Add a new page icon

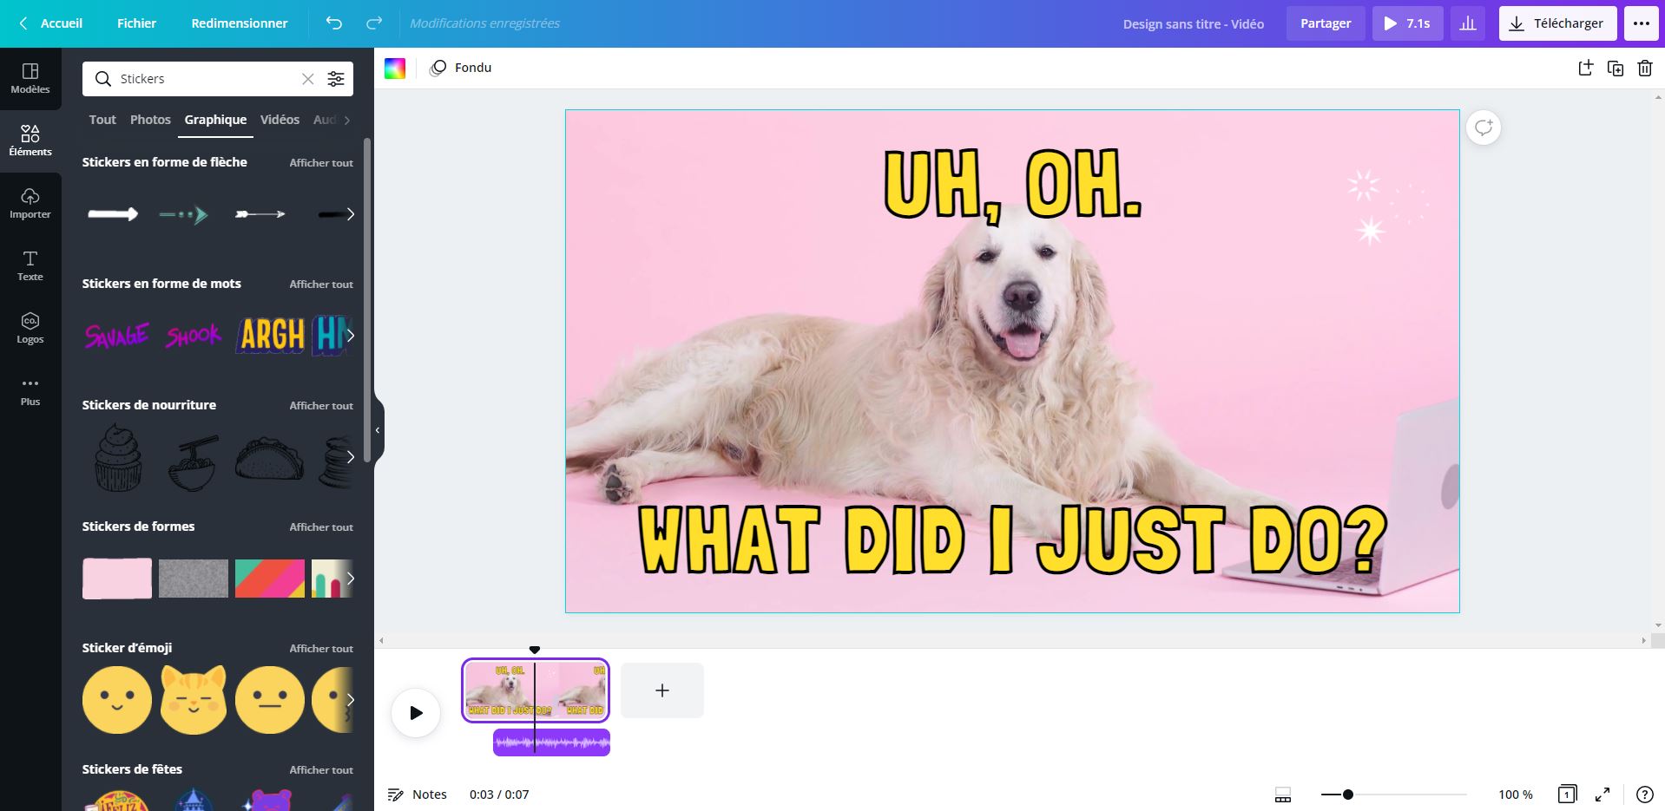coord(1585,69)
